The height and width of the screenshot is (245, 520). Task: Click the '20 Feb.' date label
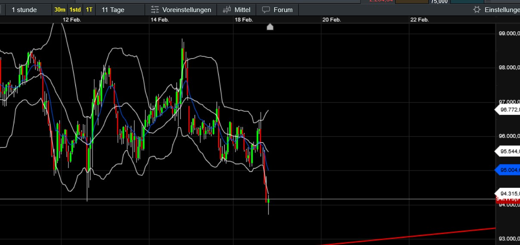[331, 19]
